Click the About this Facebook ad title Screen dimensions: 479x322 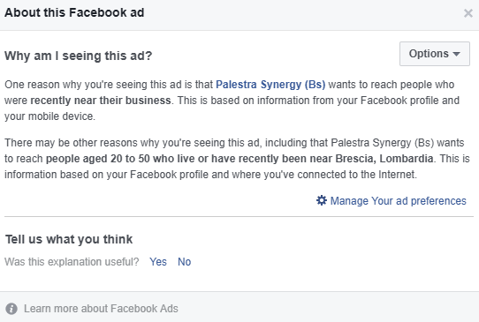tap(74, 13)
